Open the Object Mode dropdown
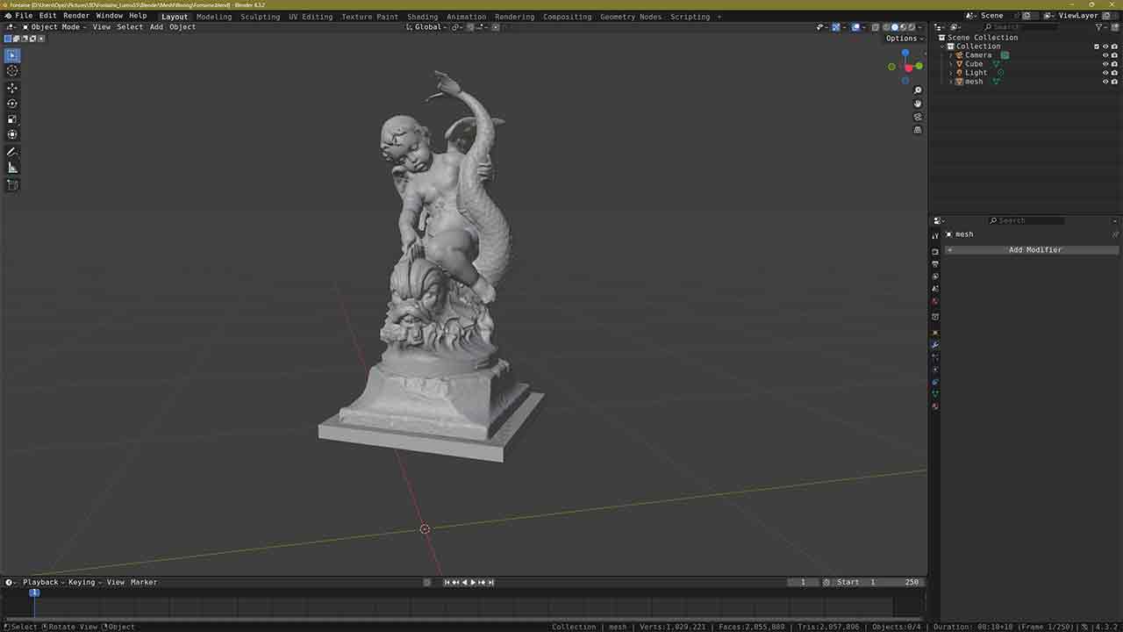The height and width of the screenshot is (632, 1123). pos(54,27)
